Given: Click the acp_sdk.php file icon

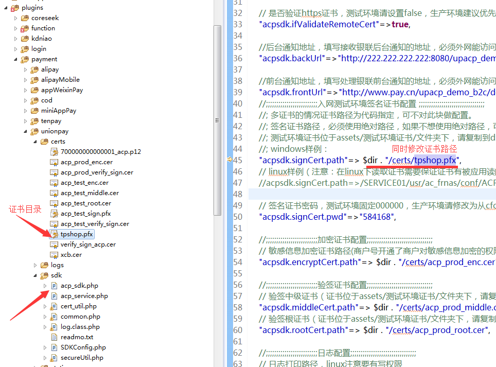Looking at the screenshot, I should click(54, 286).
